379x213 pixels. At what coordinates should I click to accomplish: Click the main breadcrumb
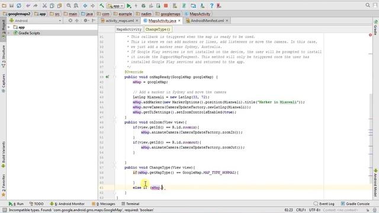point(70,14)
